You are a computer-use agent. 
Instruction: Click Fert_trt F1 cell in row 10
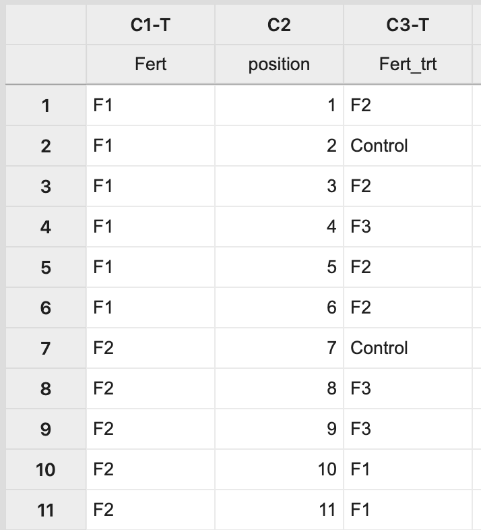tap(407, 469)
